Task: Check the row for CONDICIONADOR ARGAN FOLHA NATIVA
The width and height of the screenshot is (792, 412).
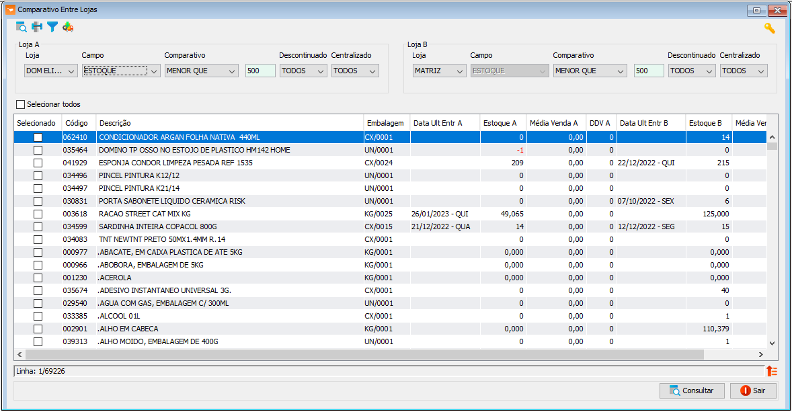Action: click(x=38, y=137)
